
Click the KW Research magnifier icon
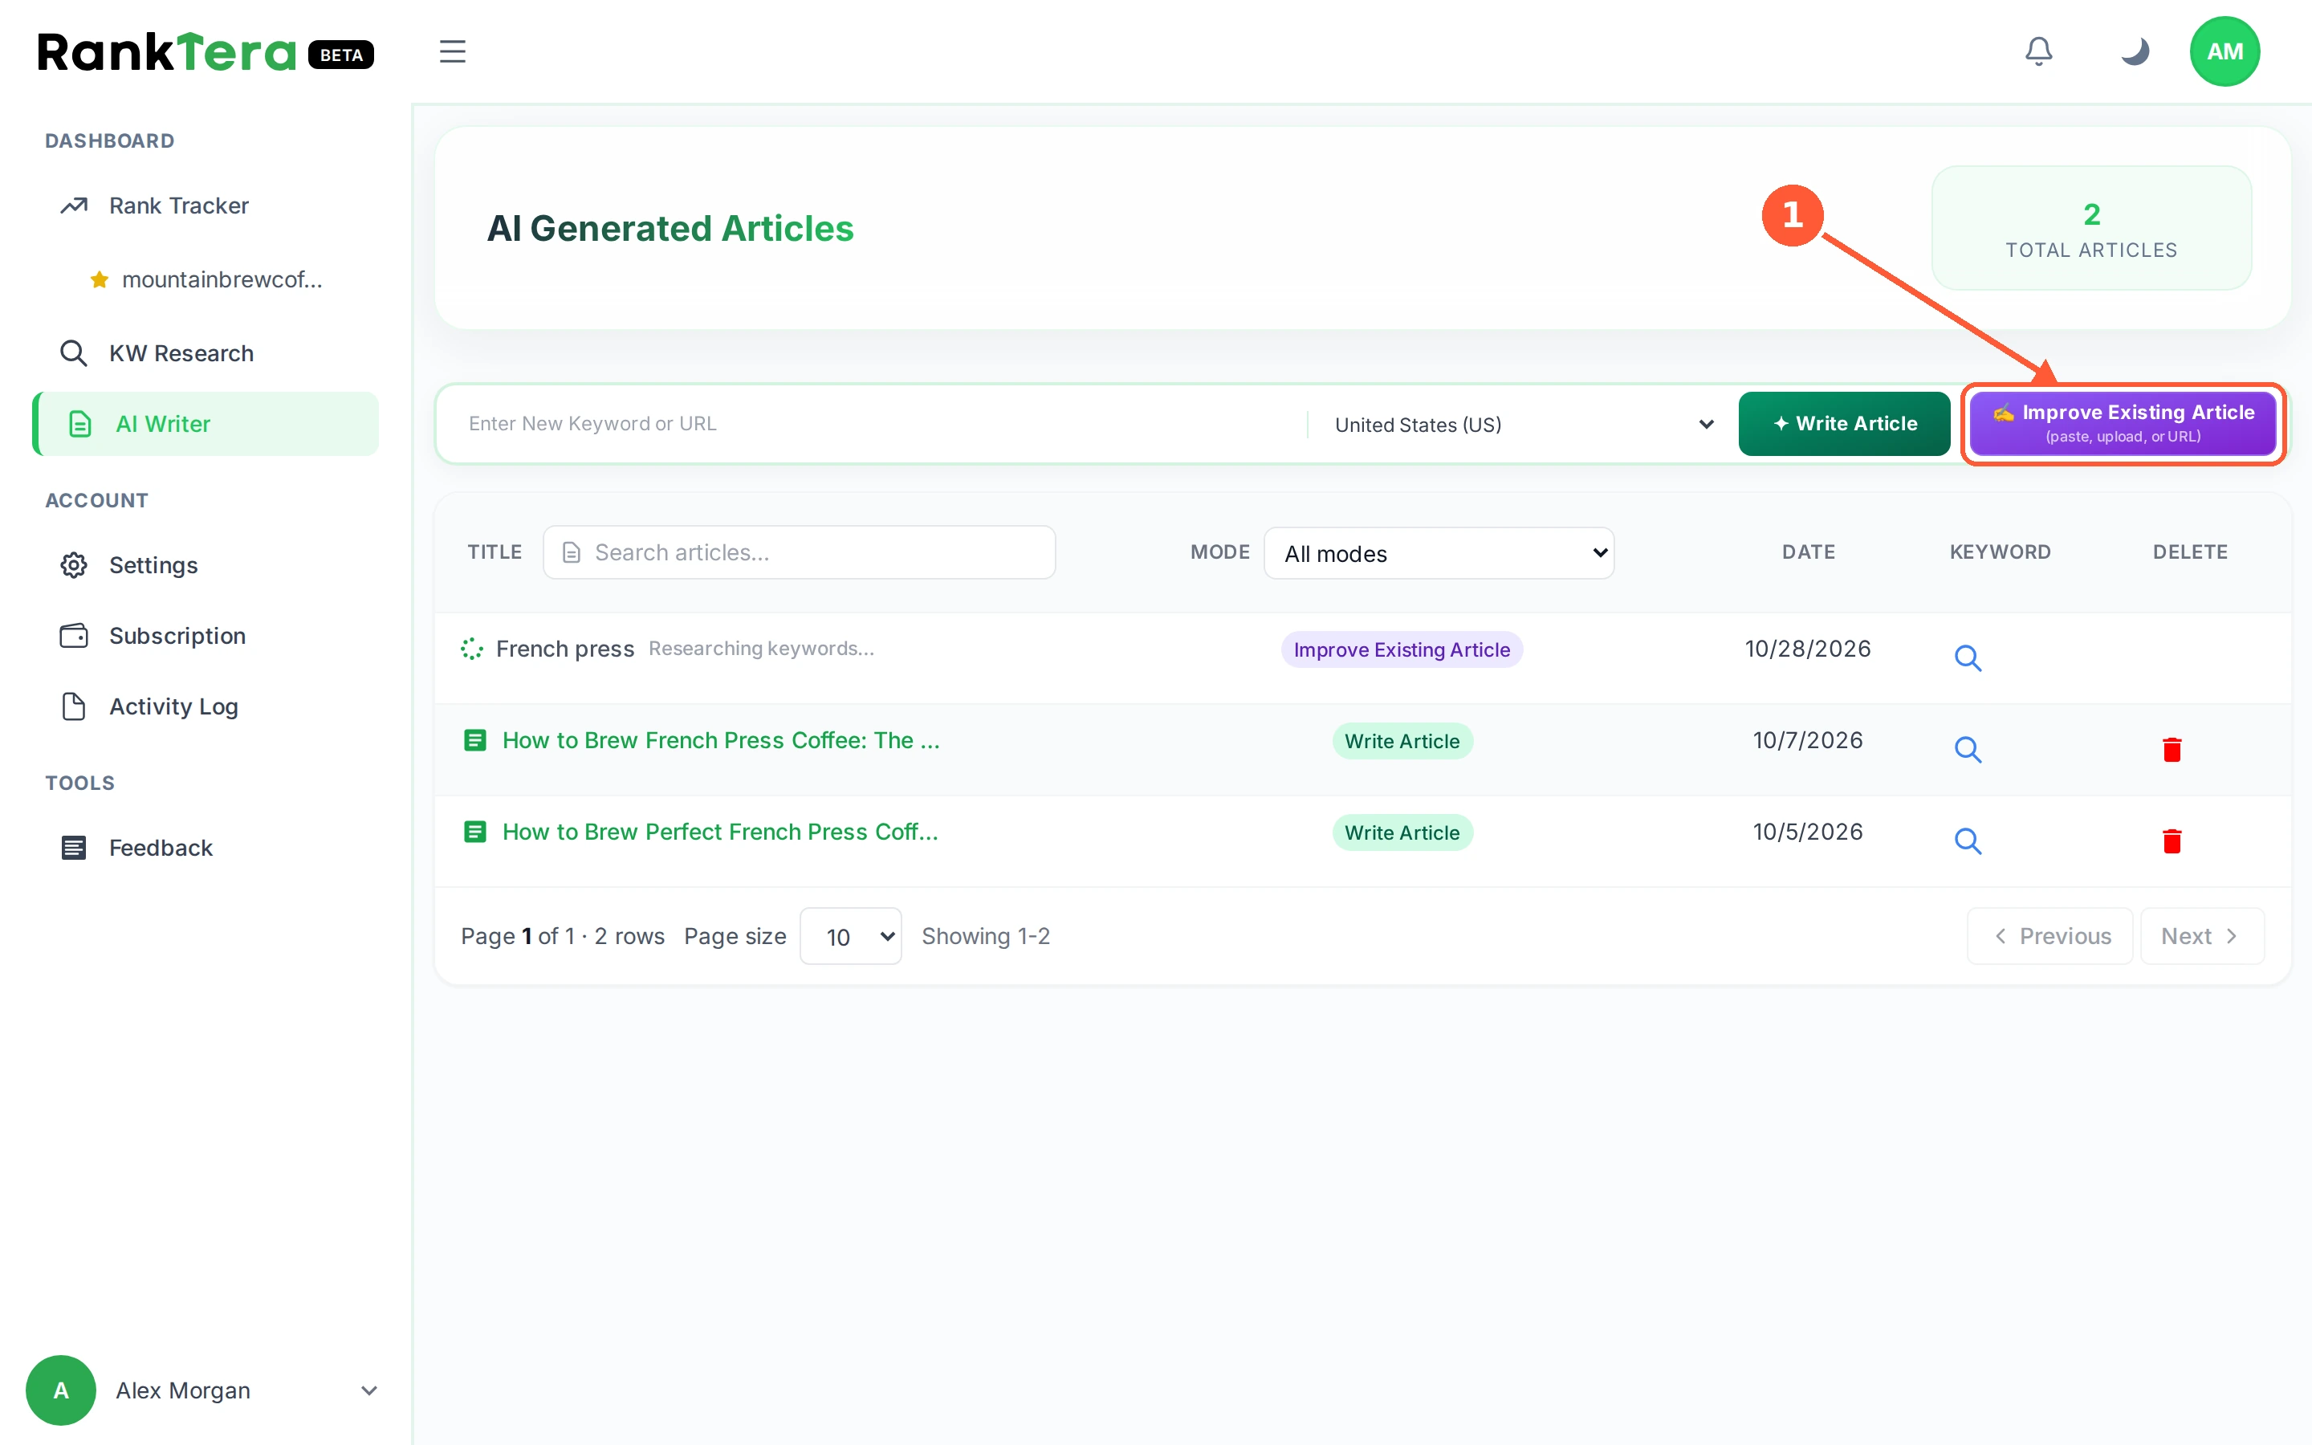click(74, 352)
